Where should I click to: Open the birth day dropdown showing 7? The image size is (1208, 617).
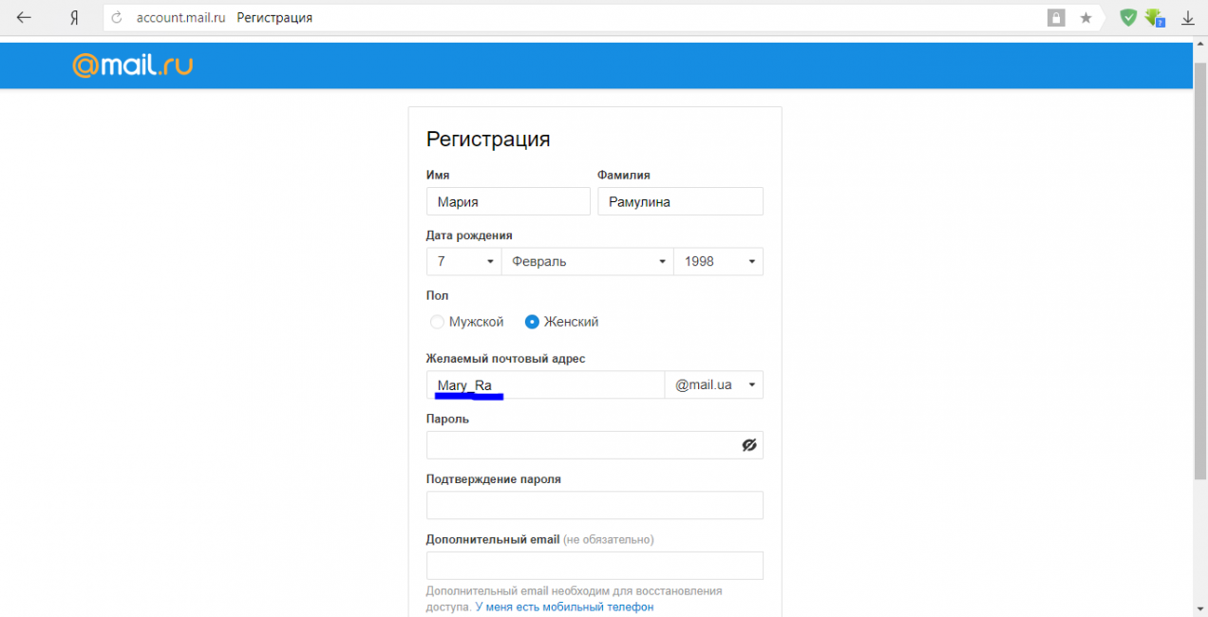463,262
